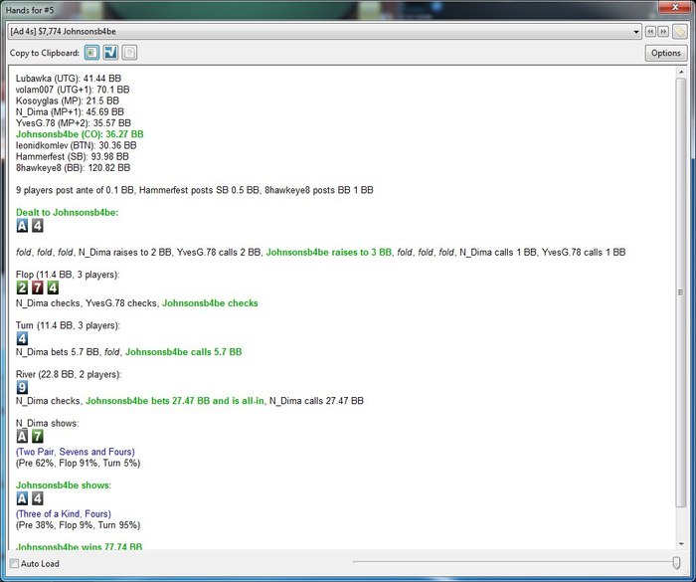Click 'N_Dima bets 5.7 BB' on the turn
Viewport: 696px width, 582px height.
58,352
